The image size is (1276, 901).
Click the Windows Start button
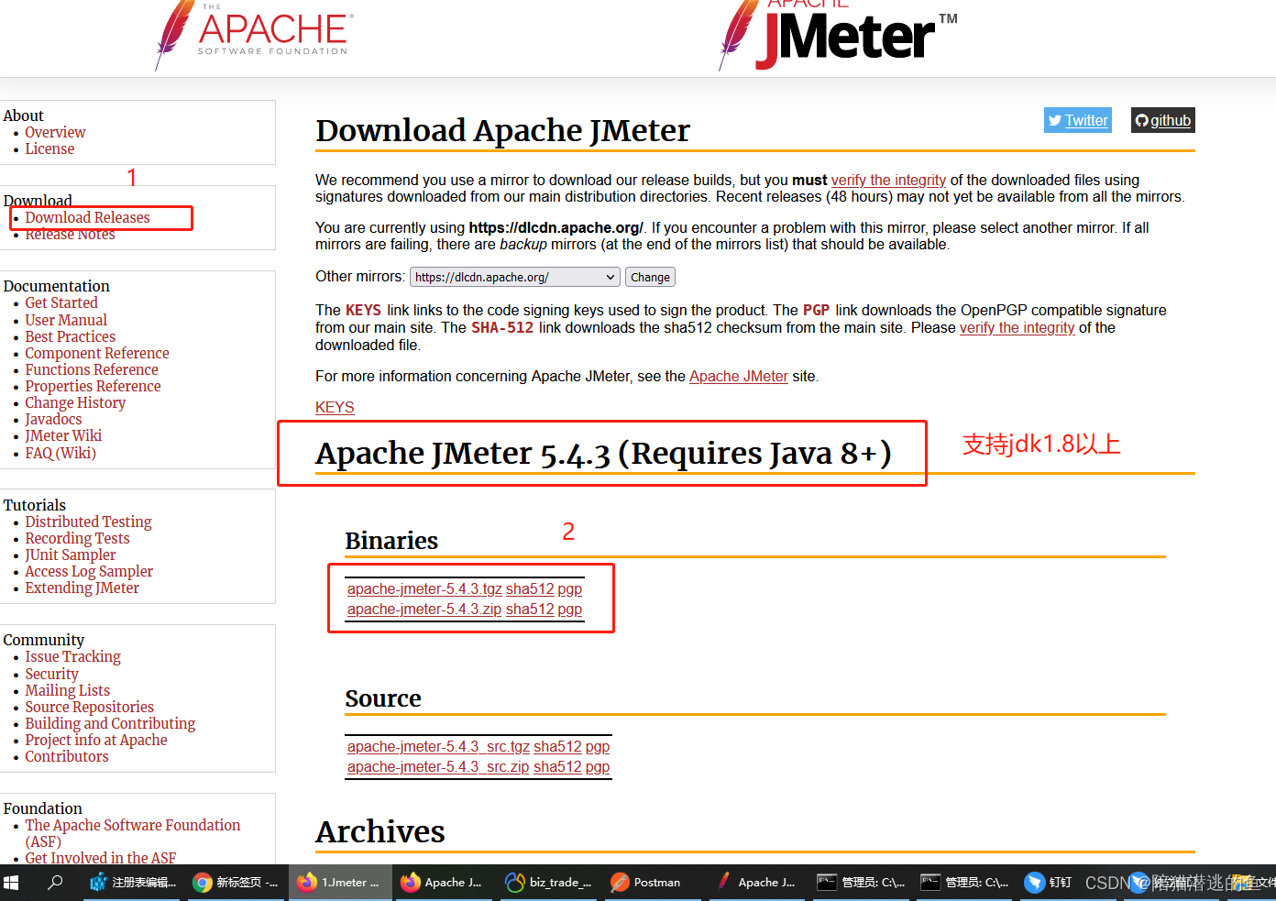[12, 882]
